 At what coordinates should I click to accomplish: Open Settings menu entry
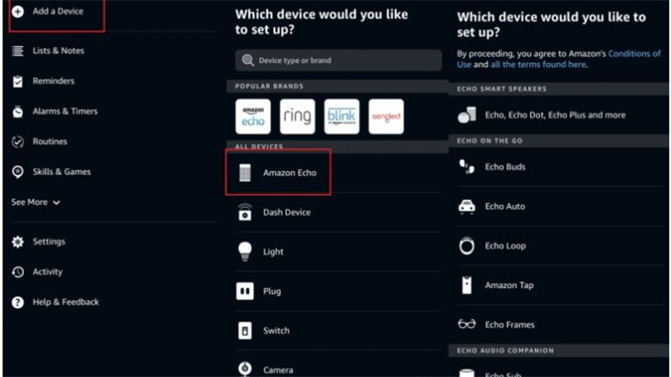coord(49,241)
